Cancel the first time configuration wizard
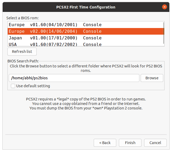Image resolution: width=172 pixels, height=152 pixels. click(x=155, y=143)
